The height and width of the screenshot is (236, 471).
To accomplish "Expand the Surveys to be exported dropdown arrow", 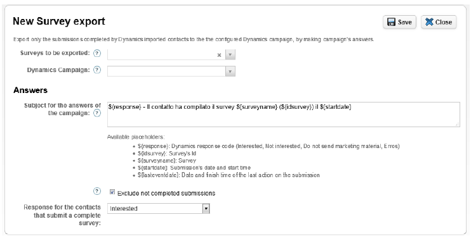I will [230, 55].
